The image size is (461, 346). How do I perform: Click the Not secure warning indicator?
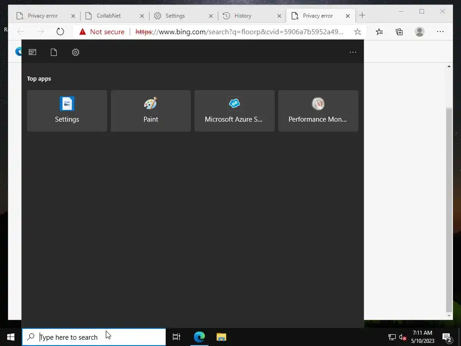coord(102,32)
